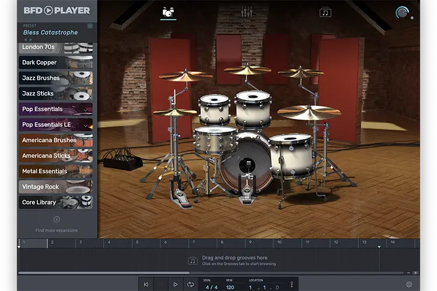Select the Jazz Sticks expansion
This screenshot has width=437, height=291.
pyautogui.click(x=56, y=94)
